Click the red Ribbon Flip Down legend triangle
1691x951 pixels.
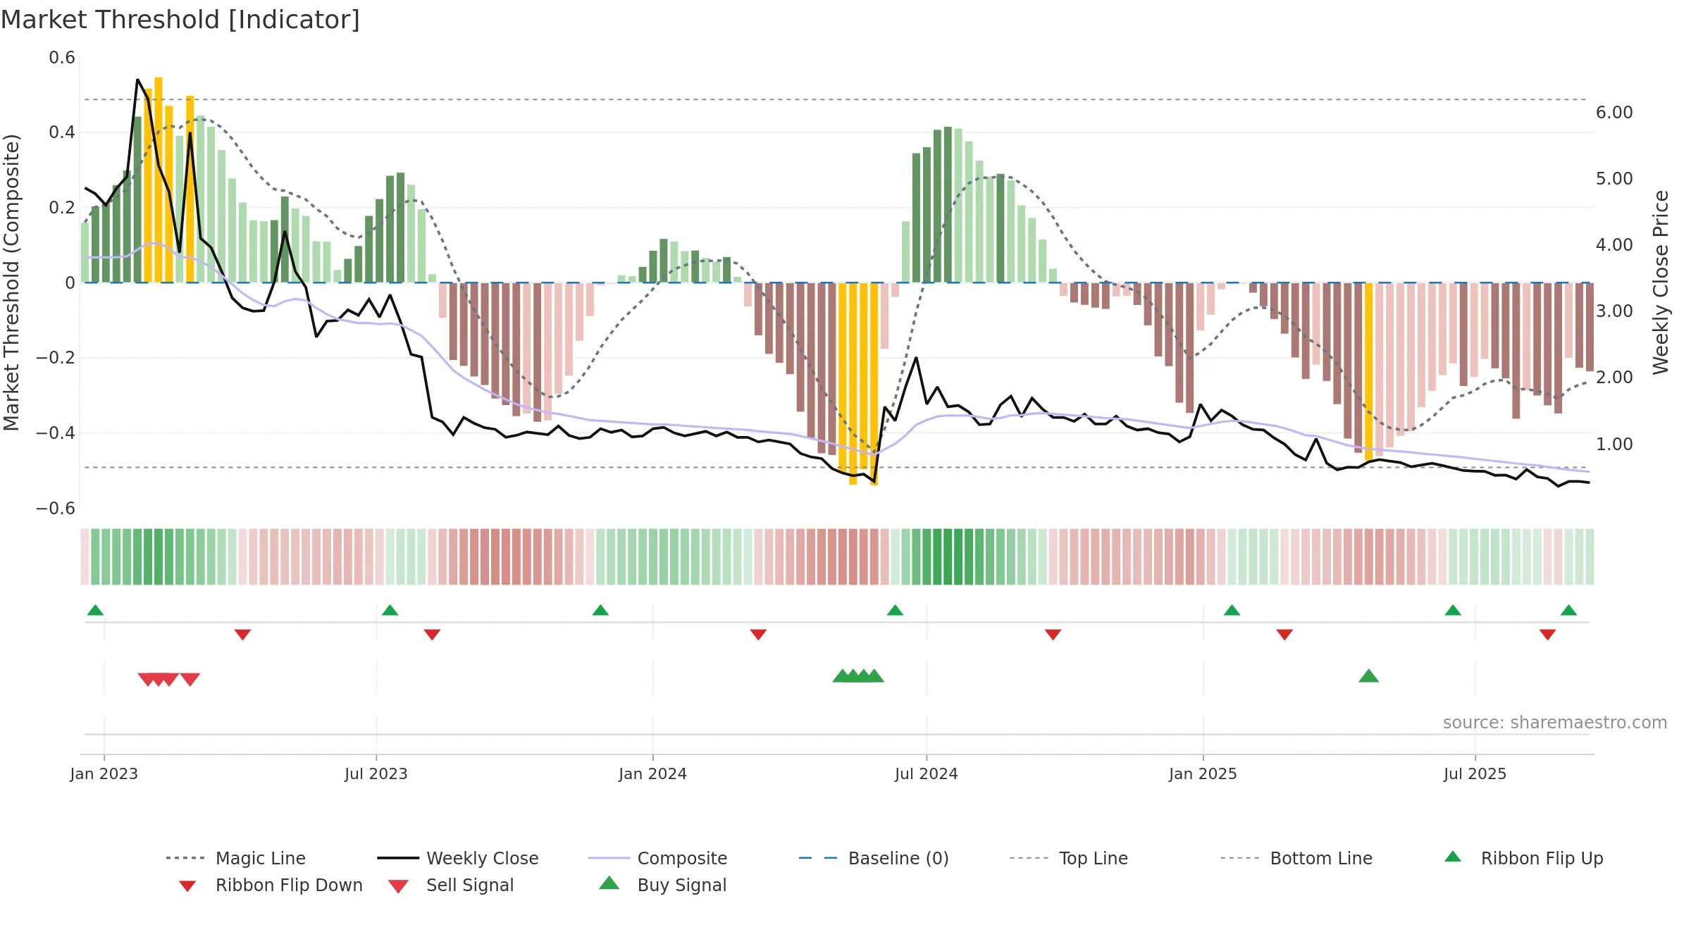(x=187, y=886)
